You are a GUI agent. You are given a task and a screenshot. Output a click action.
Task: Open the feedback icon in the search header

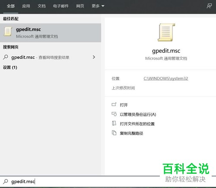click(209, 6)
